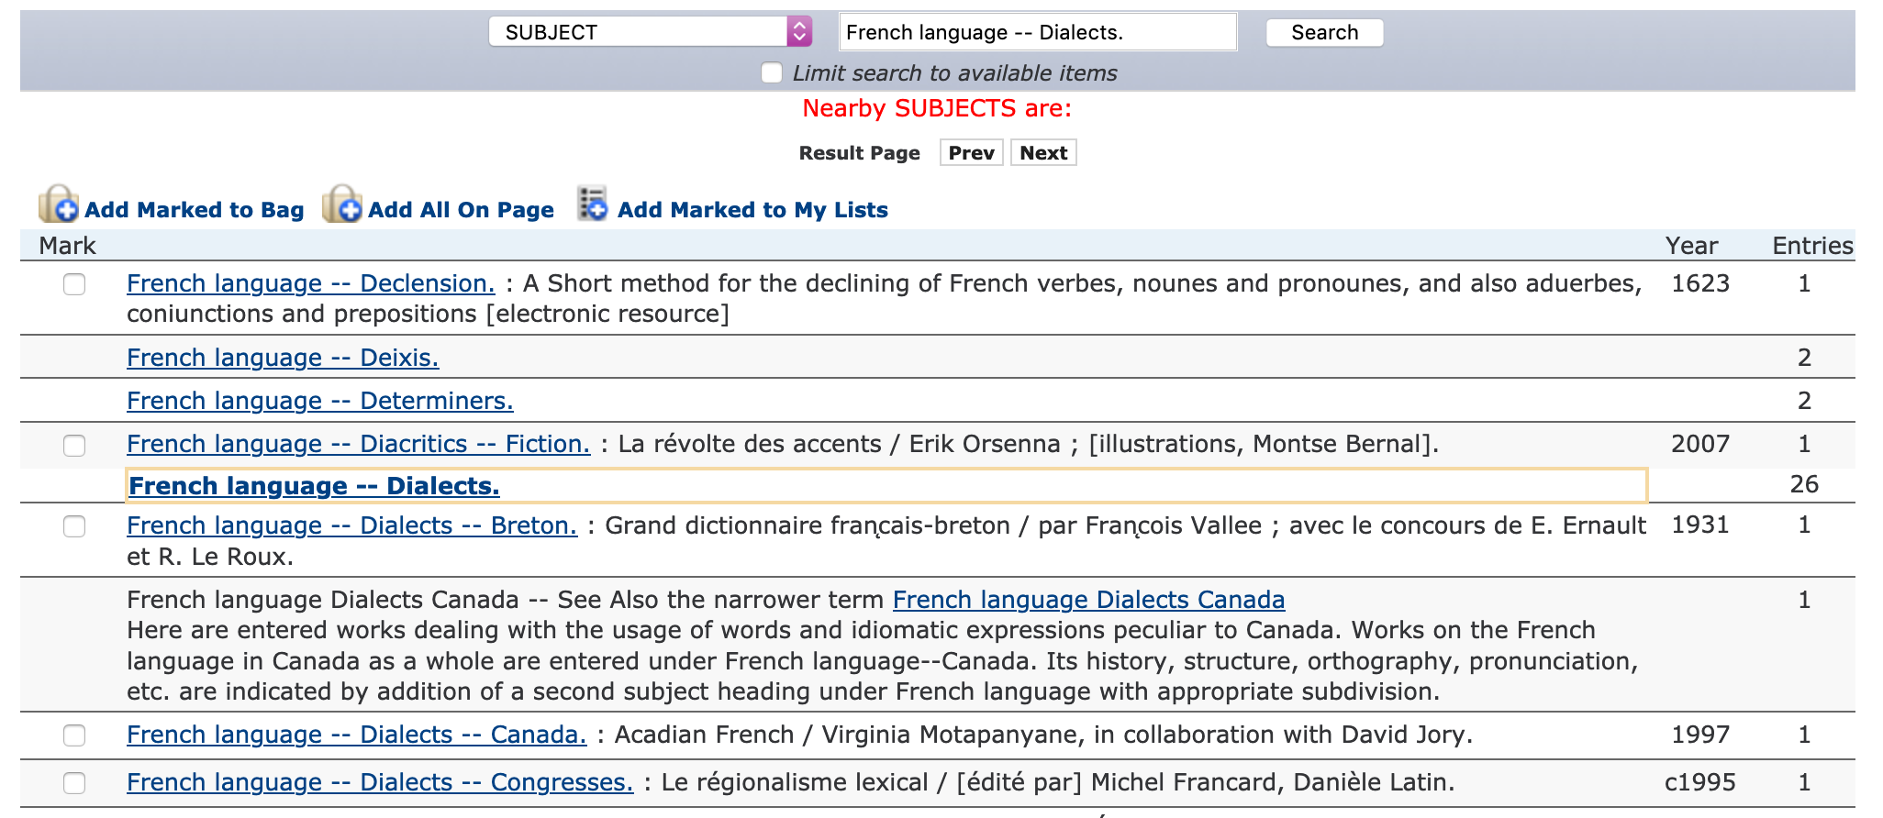Click the Acadian French / Virginia Motapanyane title text

coord(1043,735)
